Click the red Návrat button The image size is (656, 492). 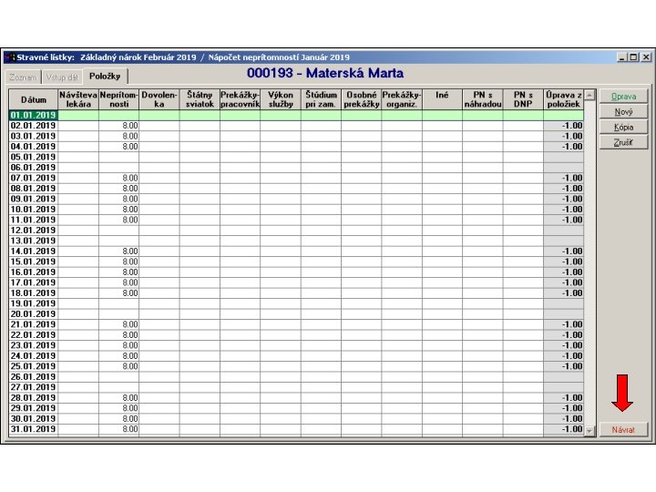pos(623,430)
